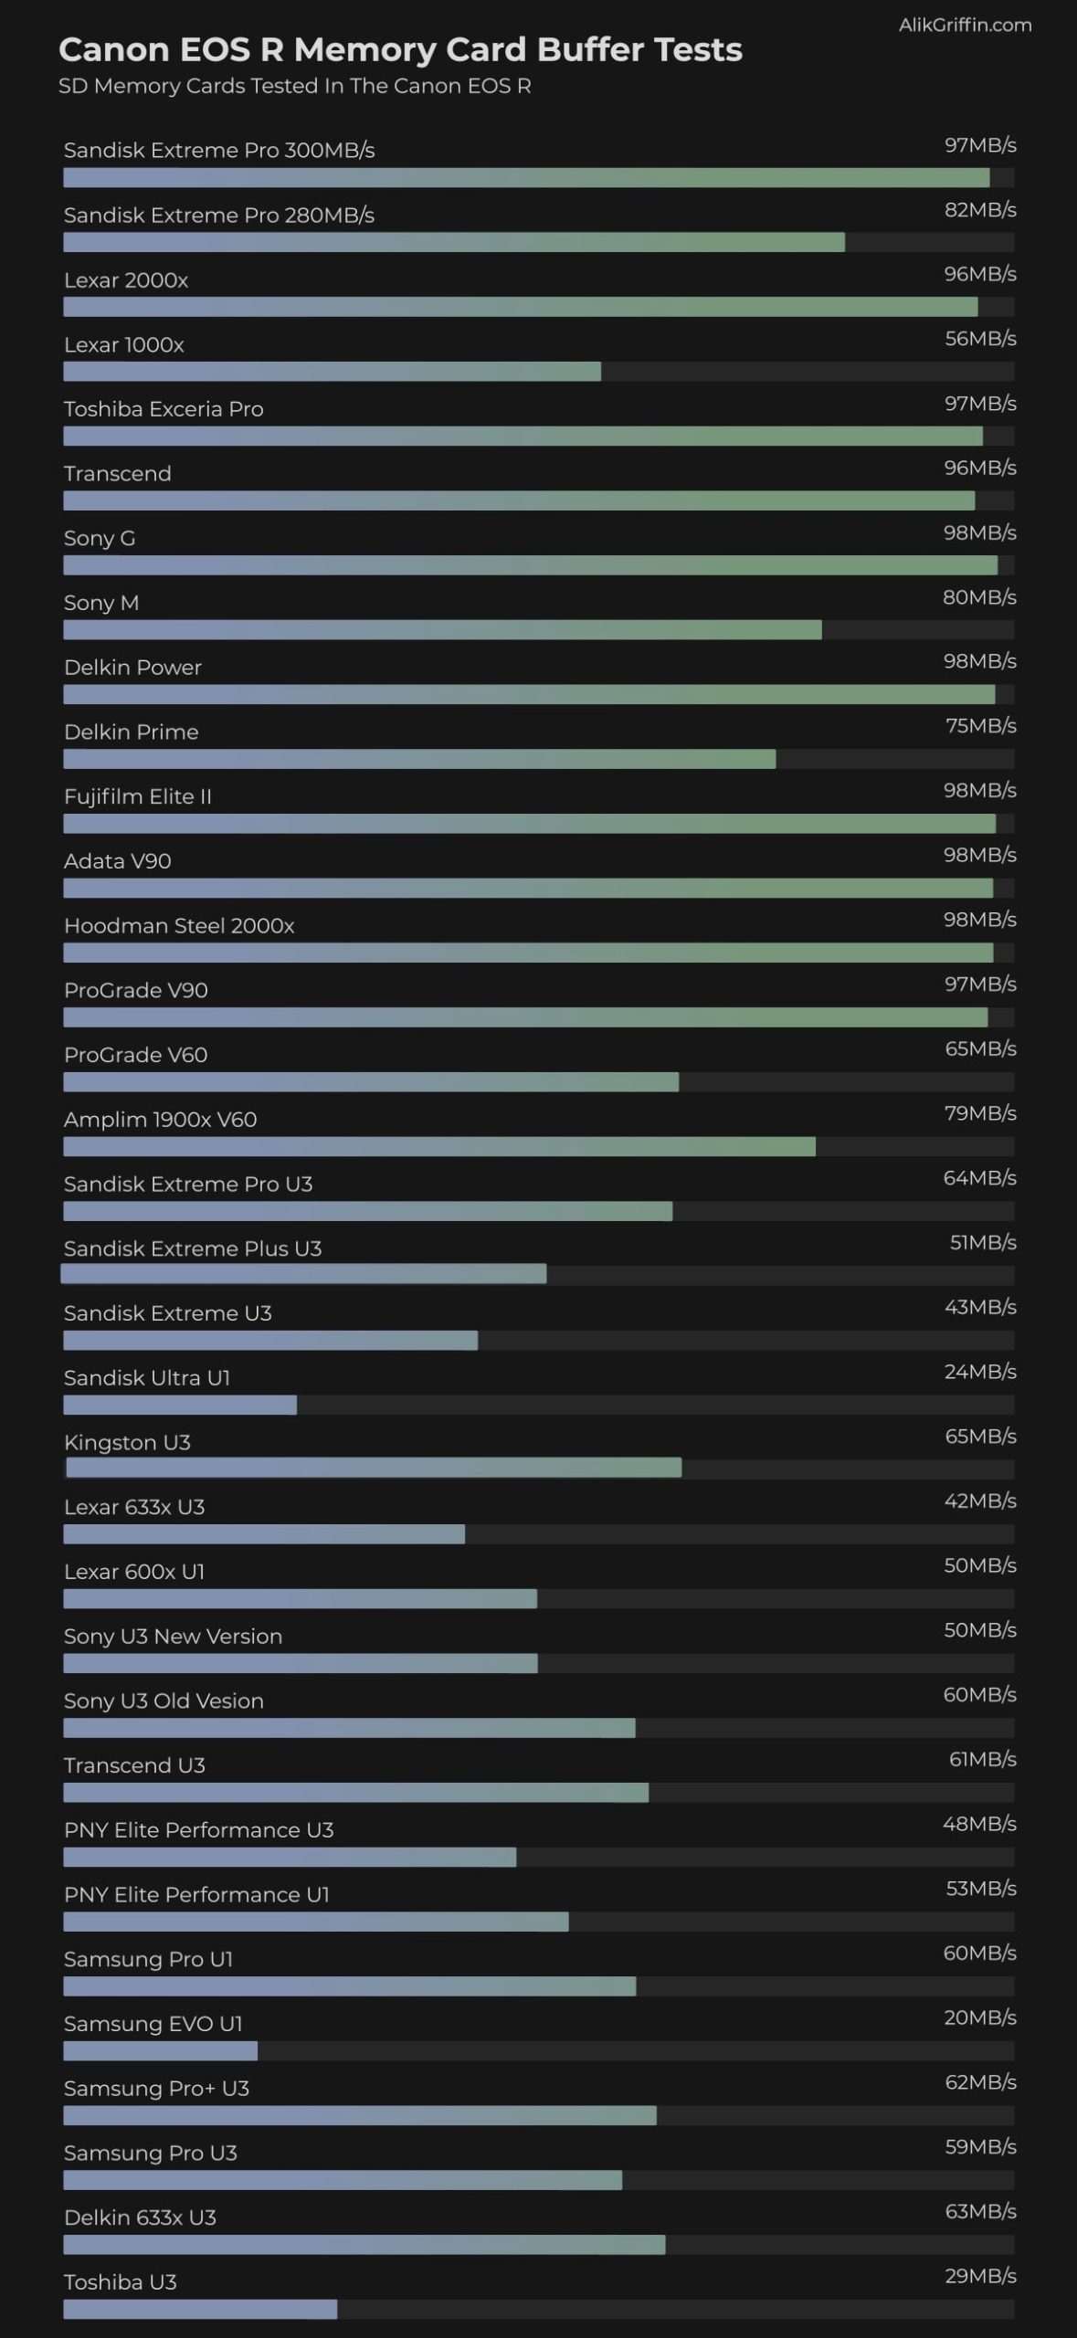This screenshot has width=1077, height=2338.
Task: Click the Samsung EVO U1 20MB/s value
Action: coord(979,2017)
